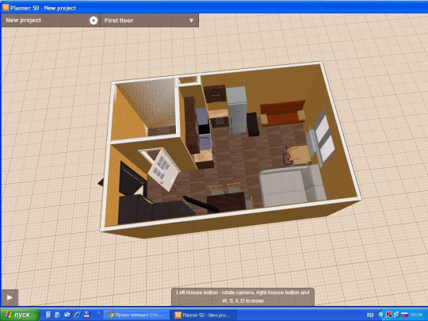Click the play button in bottom-left corner
This screenshot has height=321, width=428.
point(10,297)
